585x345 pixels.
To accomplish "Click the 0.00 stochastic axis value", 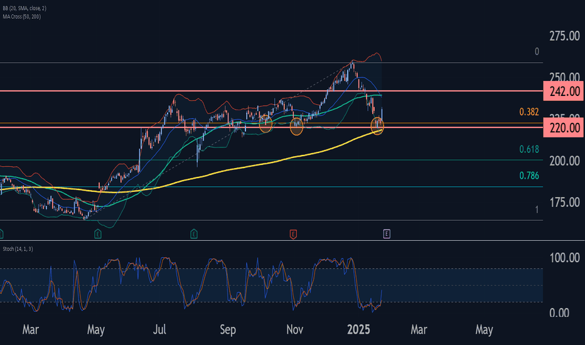I will [559, 312].
